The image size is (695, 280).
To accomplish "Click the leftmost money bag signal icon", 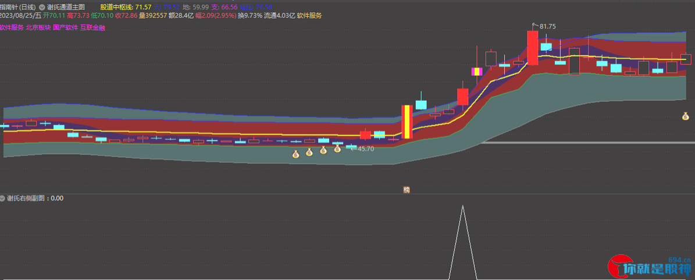I will [x=295, y=154].
